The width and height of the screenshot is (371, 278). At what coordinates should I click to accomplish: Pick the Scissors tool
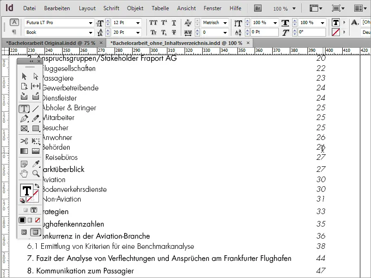tap(24, 141)
